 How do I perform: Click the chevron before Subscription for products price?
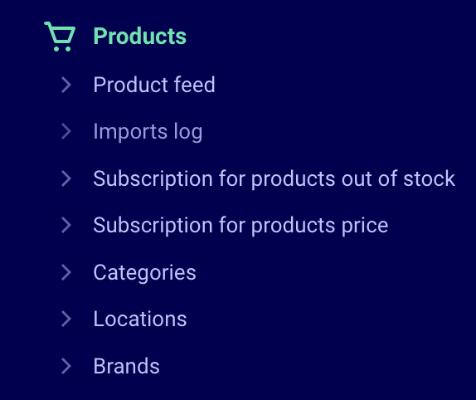(66, 225)
